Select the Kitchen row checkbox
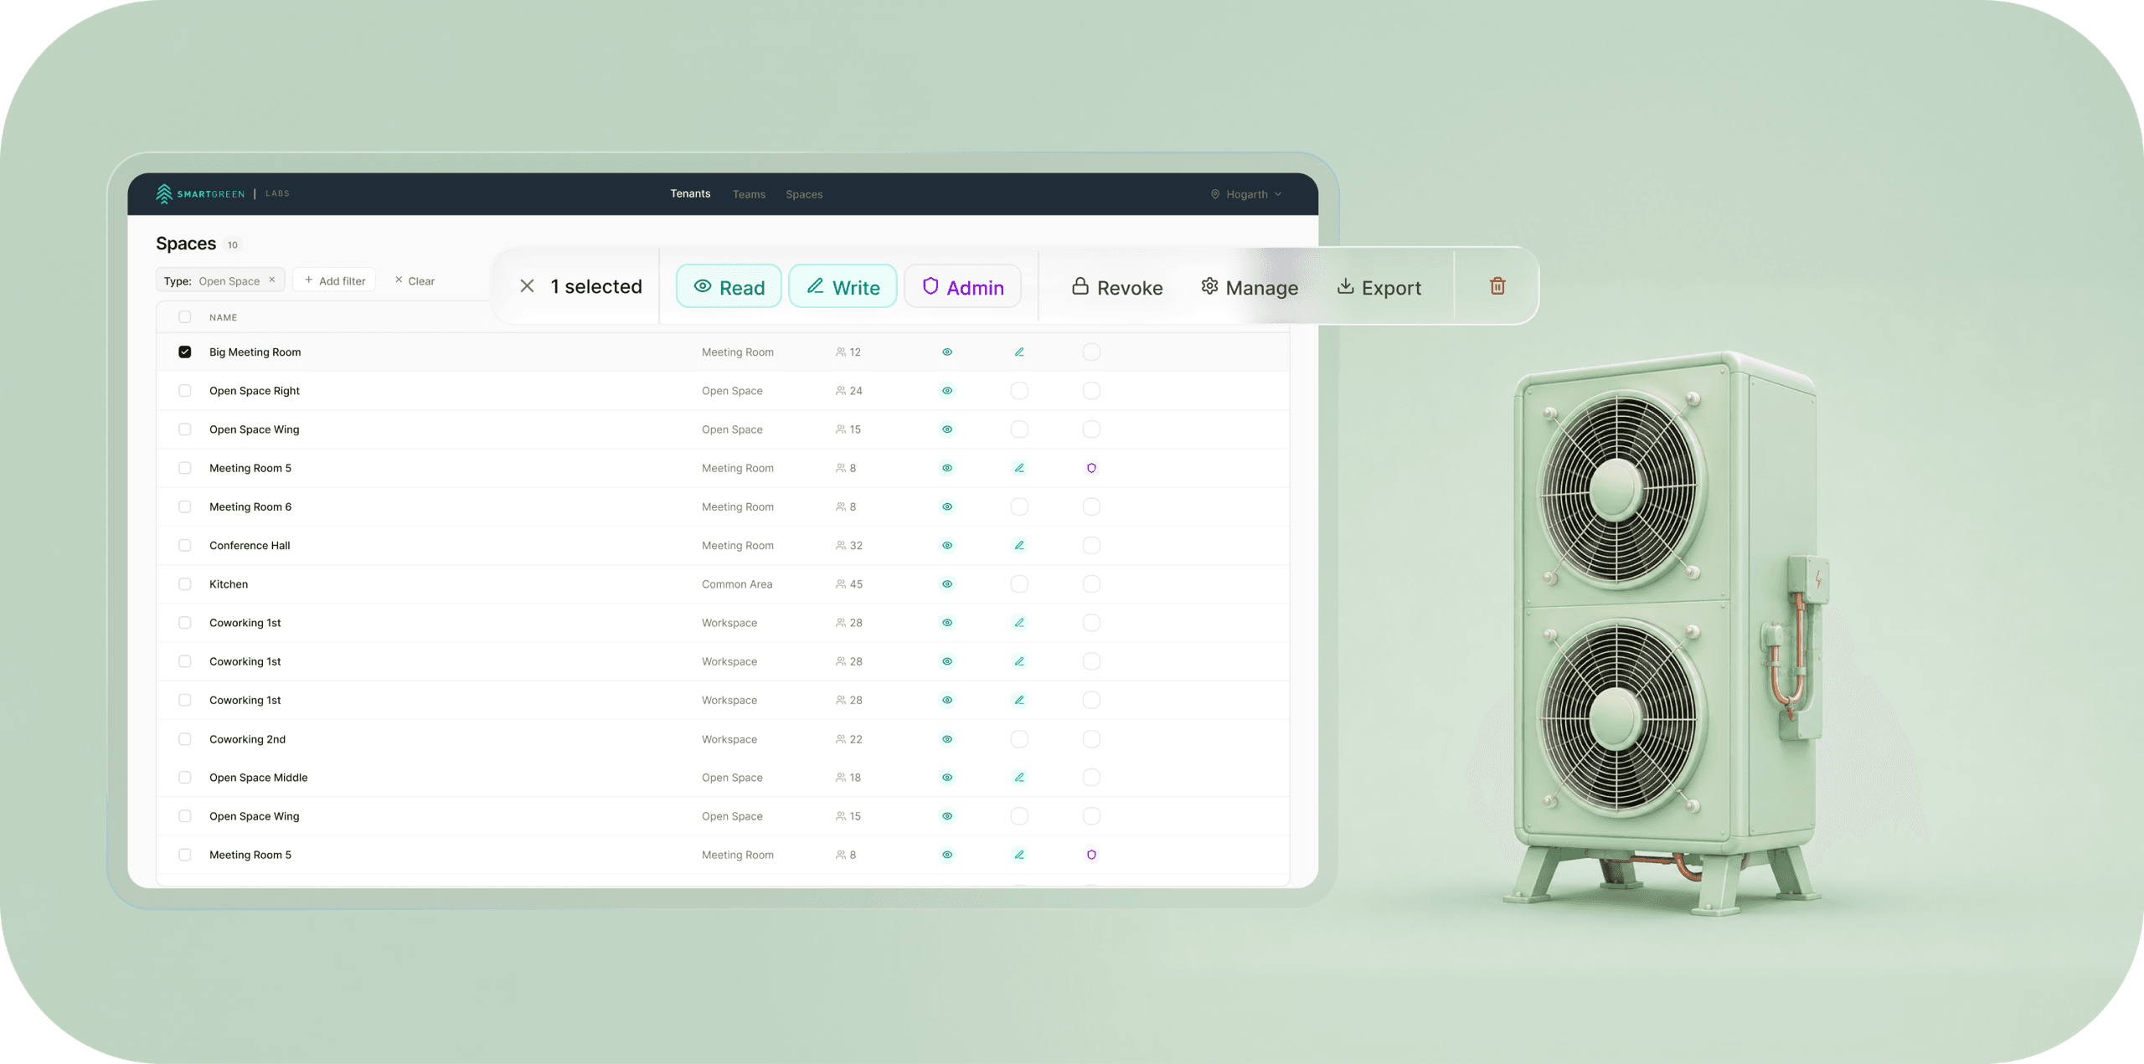The height and width of the screenshot is (1064, 2144). (185, 584)
